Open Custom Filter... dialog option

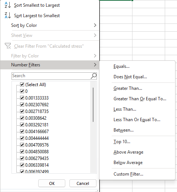(128, 174)
